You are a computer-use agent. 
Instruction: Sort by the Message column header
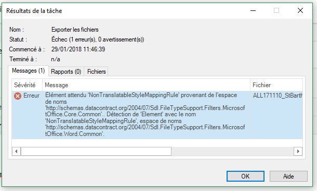click(x=146, y=85)
